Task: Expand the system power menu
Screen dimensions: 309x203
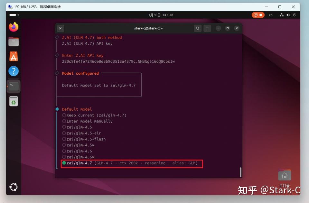Action: click(x=295, y=15)
